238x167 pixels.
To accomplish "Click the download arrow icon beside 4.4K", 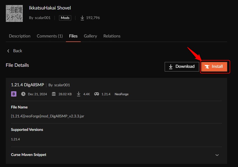I will [x=79, y=94].
